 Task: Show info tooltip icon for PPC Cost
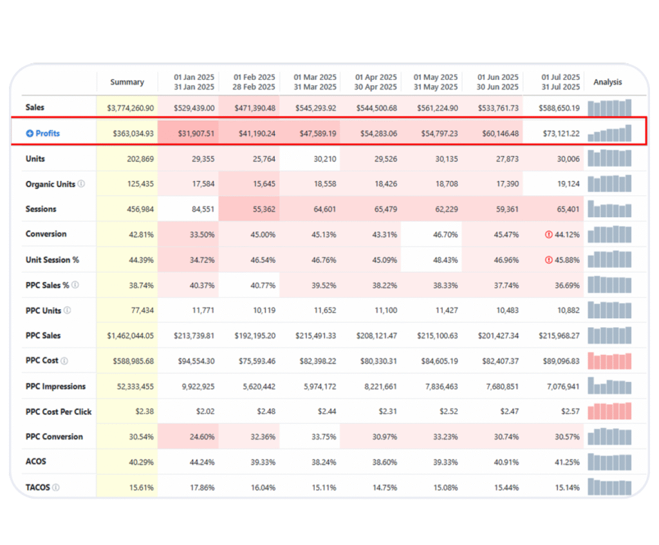point(64,361)
